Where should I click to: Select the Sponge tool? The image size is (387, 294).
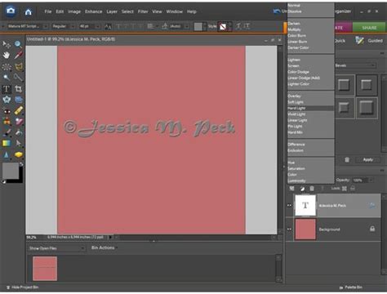(x=18, y=155)
